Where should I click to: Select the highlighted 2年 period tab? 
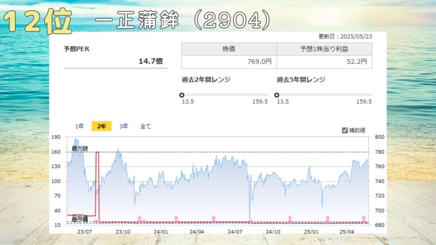[x=101, y=126]
